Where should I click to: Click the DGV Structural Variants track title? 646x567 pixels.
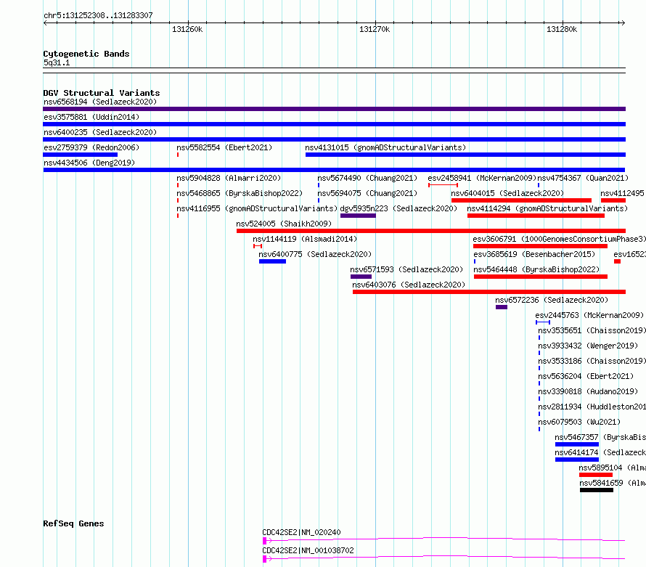click(x=102, y=93)
